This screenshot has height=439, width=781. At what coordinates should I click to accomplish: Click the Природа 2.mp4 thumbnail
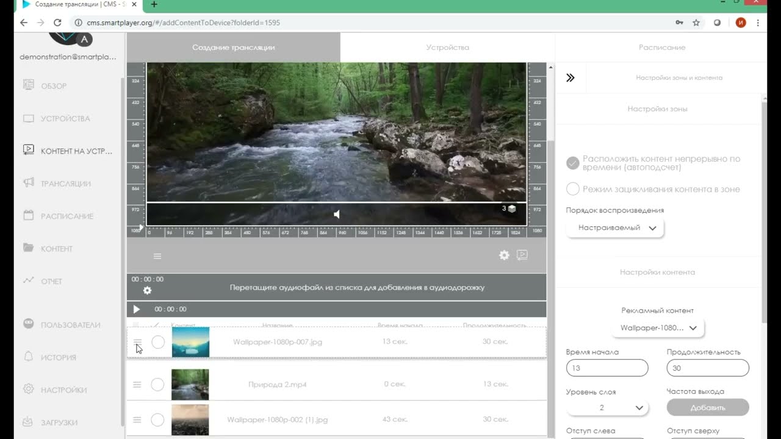pyautogui.click(x=190, y=384)
